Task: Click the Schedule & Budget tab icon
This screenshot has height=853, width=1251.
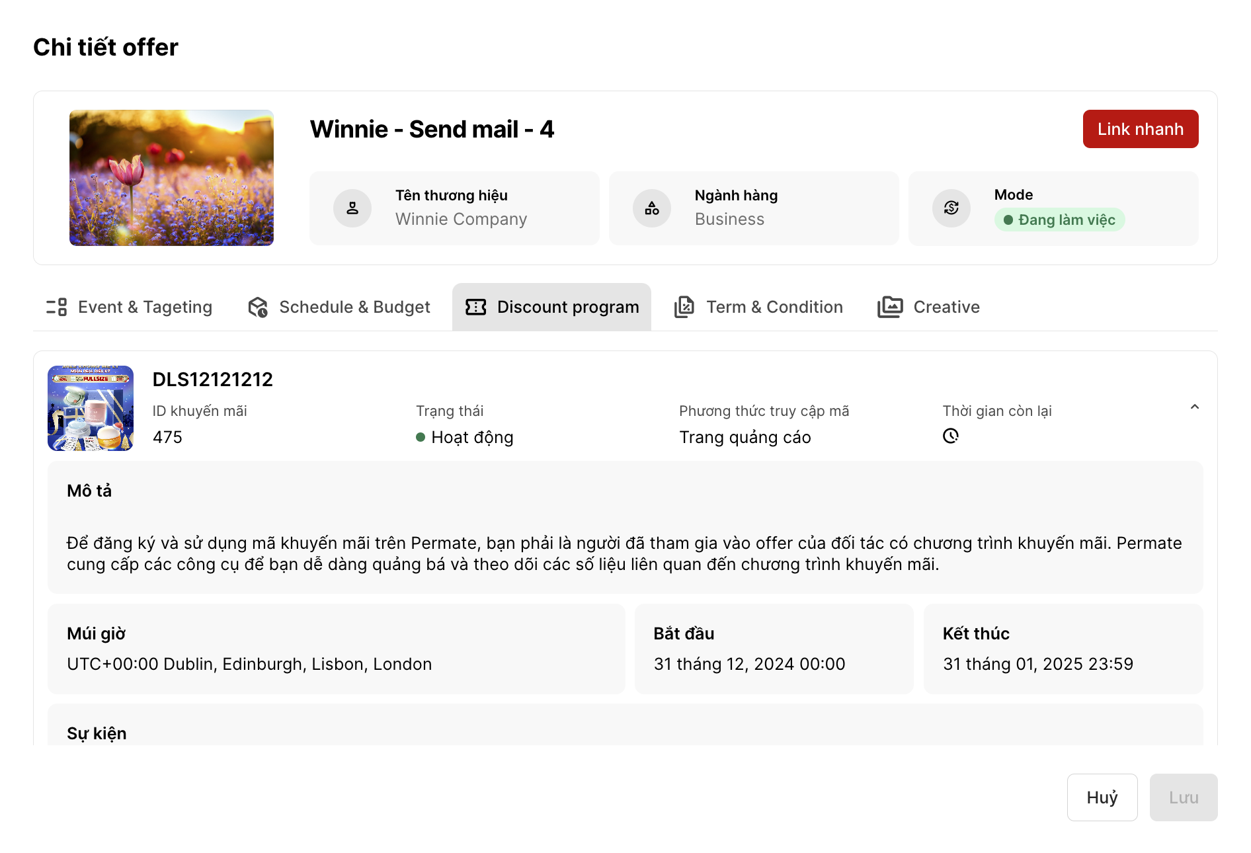Action: pyautogui.click(x=258, y=307)
